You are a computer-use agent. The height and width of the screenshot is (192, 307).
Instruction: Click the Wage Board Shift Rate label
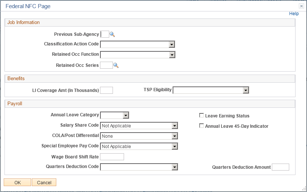point(75,157)
